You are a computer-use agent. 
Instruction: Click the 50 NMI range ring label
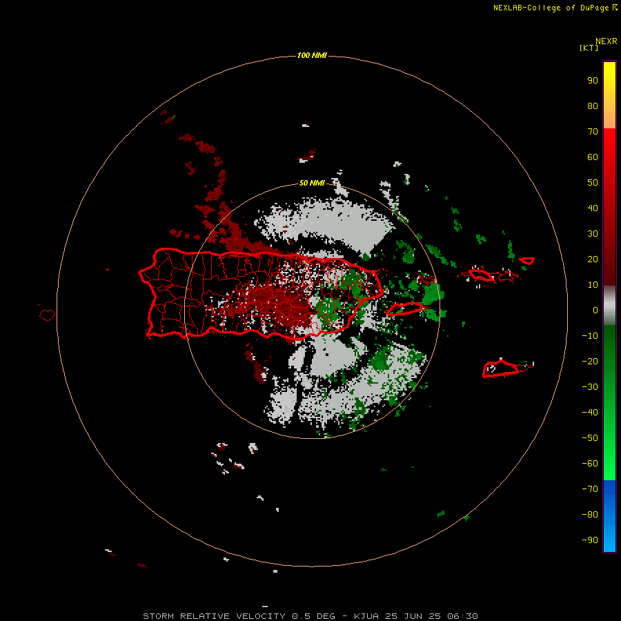[x=312, y=183]
